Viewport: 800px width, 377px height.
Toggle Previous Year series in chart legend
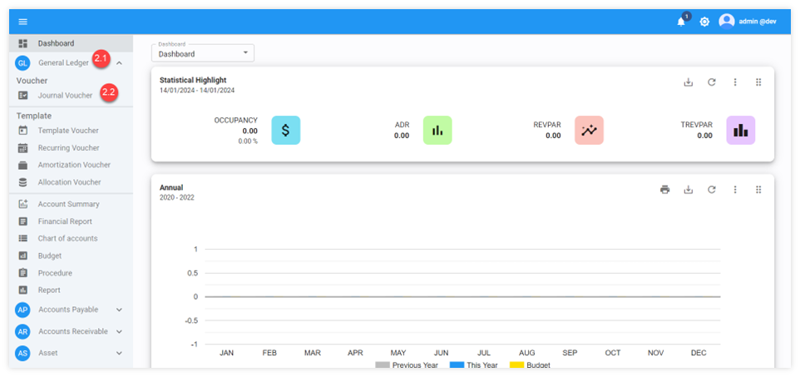click(407, 365)
